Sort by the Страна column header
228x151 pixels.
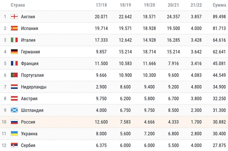18,5
